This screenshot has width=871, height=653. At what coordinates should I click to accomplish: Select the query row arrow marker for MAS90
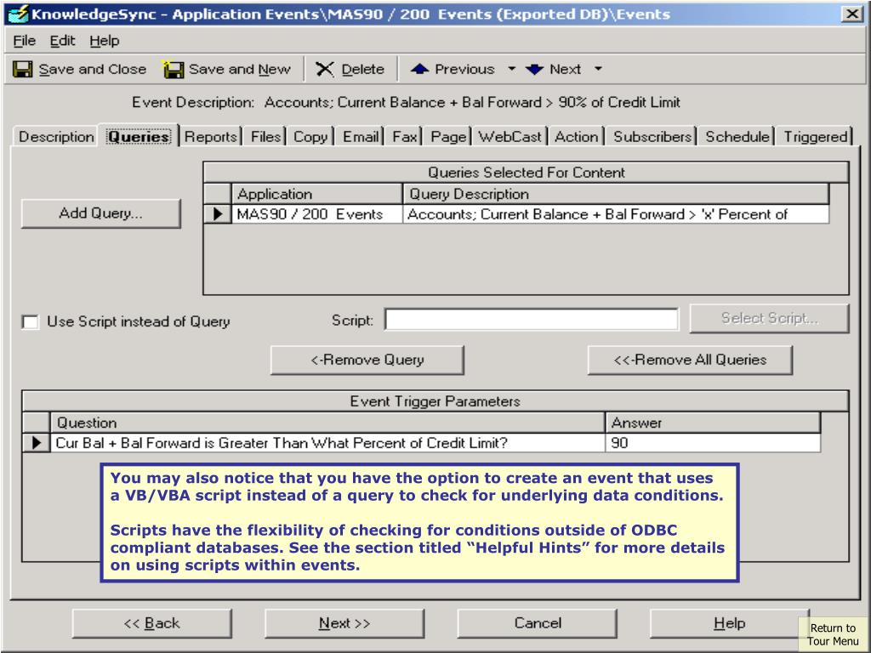[x=217, y=213]
